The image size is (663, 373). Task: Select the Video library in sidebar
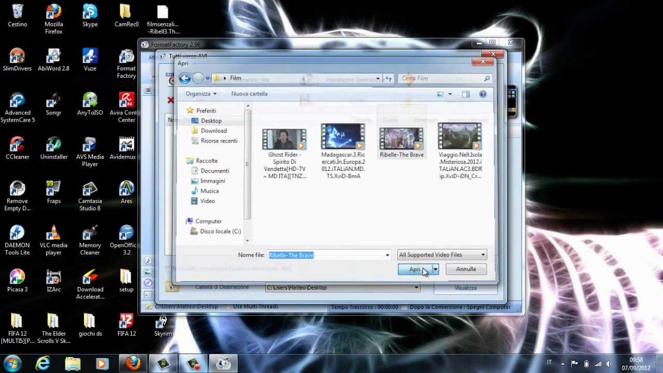[208, 201]
